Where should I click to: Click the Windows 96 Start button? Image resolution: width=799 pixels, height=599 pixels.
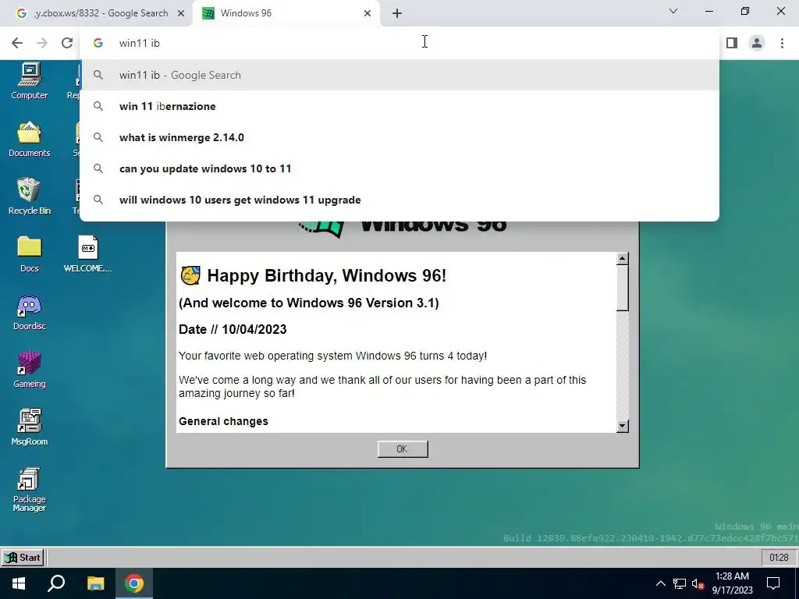click(23, 557)
